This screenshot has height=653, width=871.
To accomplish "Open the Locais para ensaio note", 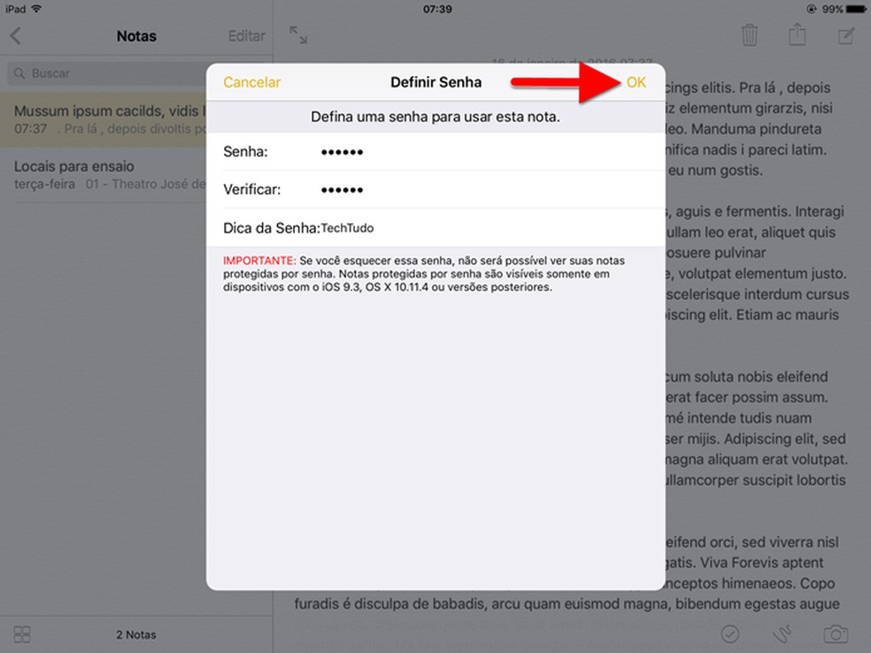I will click(x=105, y=175).
